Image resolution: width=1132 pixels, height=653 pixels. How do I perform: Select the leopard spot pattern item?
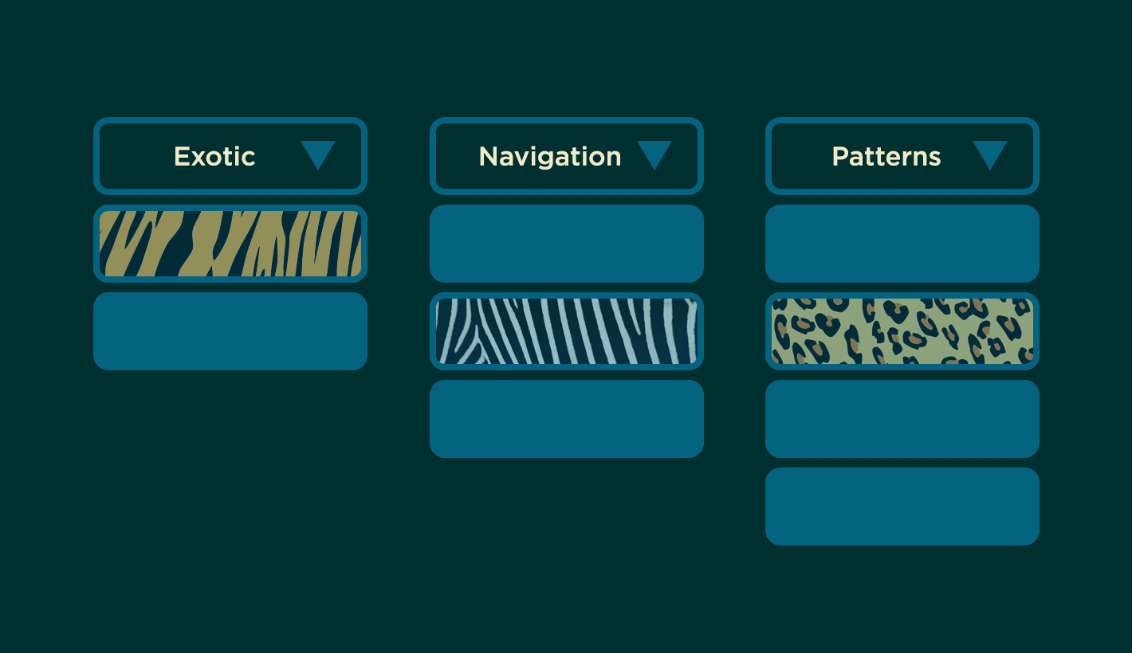pyautogui.click(x=902, y=331)
